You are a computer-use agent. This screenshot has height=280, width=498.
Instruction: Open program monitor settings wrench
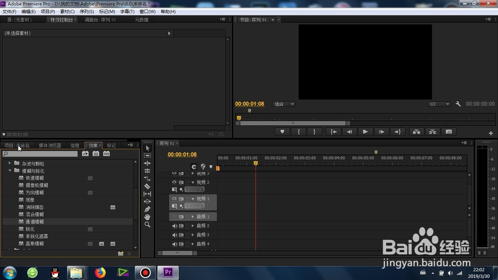(458, 104)
